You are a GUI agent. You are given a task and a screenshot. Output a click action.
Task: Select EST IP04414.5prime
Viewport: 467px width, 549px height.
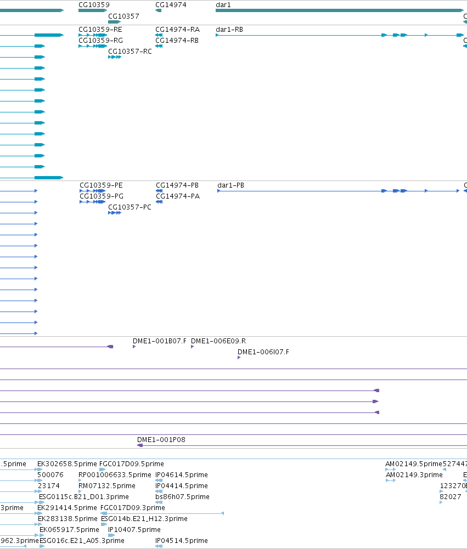[x=182, y=485]
